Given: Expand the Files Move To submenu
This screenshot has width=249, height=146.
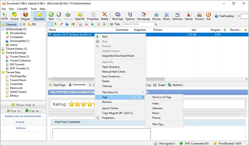Looking at the screenshot, I should click(x=120, y=92).
